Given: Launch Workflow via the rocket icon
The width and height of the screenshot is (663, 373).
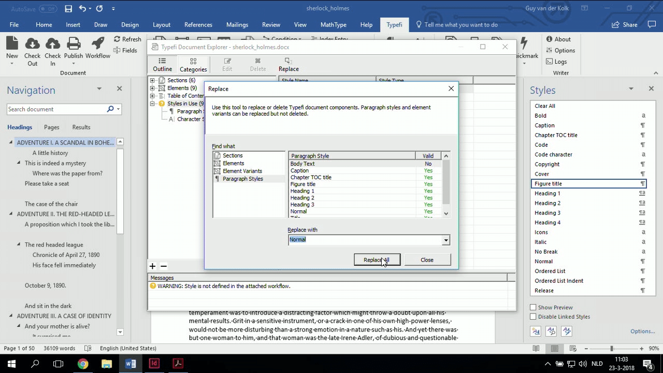Looking at the screenshot, I should tap(98, 43).
